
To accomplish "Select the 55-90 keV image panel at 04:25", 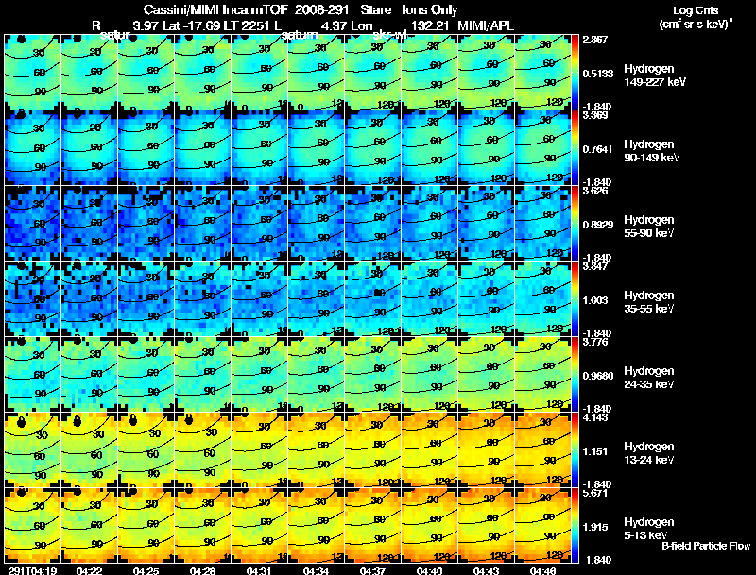I will pos(146,224).
